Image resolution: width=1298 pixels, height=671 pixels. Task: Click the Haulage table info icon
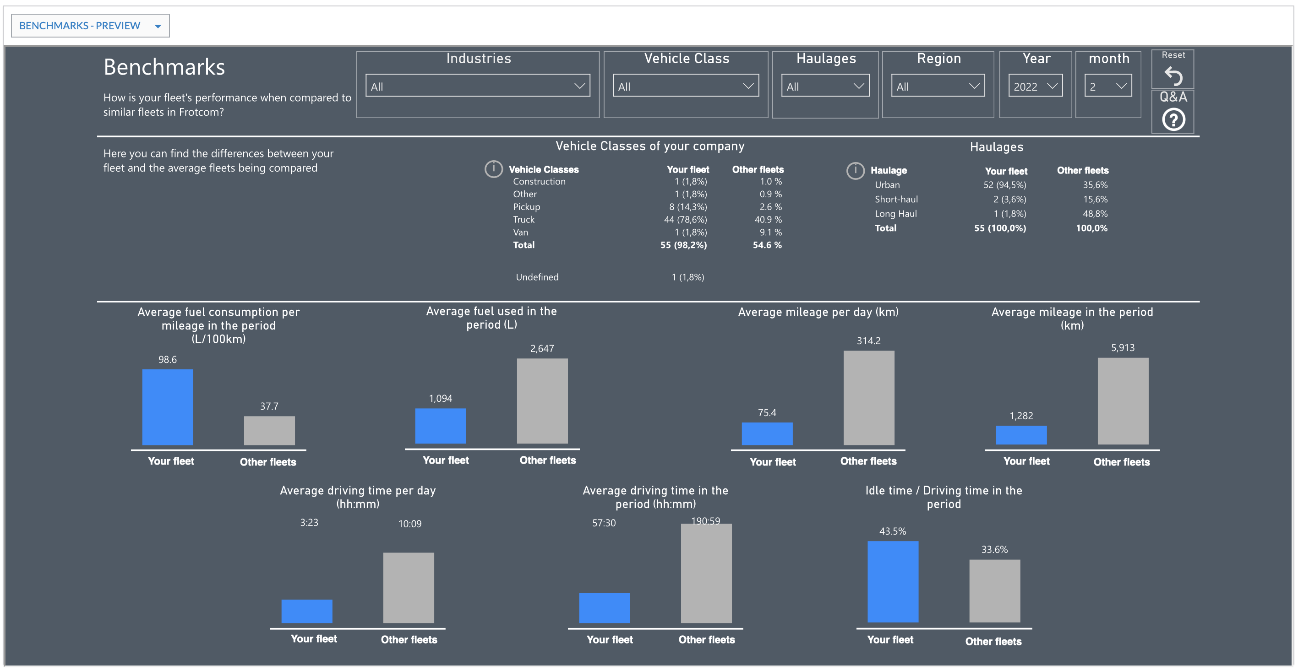(x=855, y=171)
